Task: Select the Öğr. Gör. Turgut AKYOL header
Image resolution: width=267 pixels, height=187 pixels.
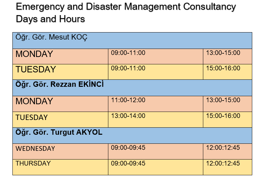Action: [x=59, y=132]
